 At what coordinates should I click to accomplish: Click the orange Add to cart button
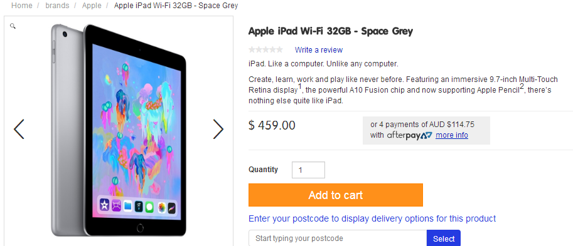pos(336,195)
